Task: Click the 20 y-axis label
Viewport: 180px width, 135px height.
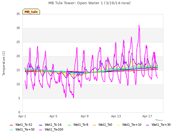Action: coord(18,56)
